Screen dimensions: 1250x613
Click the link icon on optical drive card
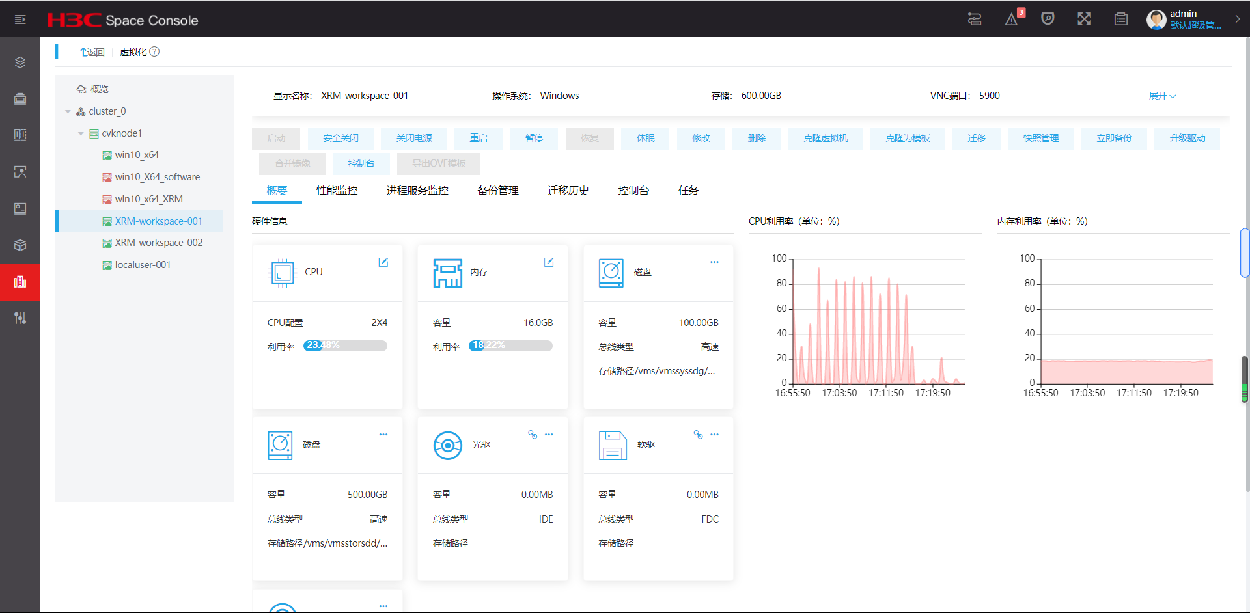tap(533, 435)
